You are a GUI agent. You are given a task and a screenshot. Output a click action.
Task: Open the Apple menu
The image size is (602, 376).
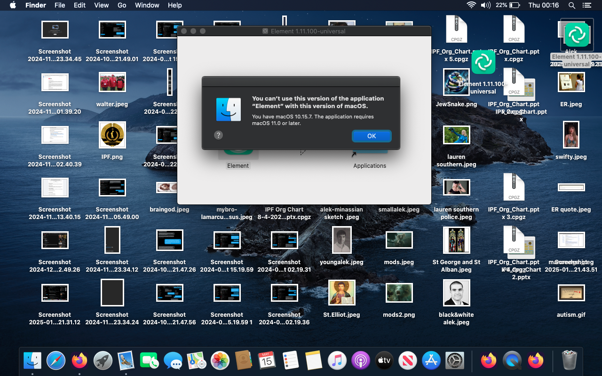coord(13,5)
